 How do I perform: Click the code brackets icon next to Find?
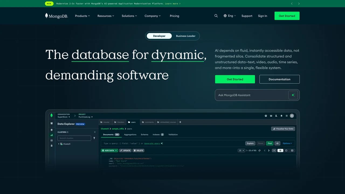tap(278, 143)
